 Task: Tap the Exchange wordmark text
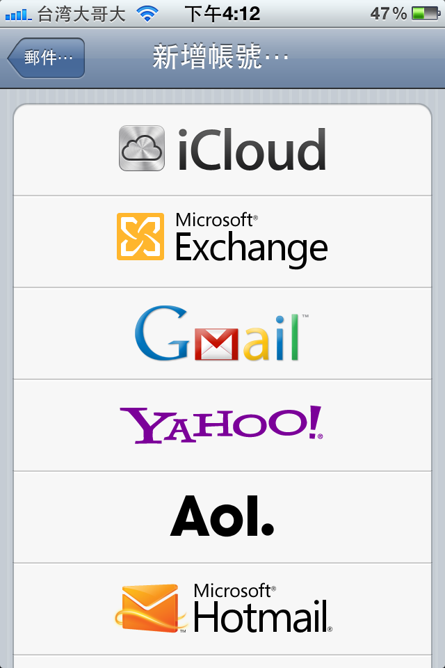coord(251,248)
